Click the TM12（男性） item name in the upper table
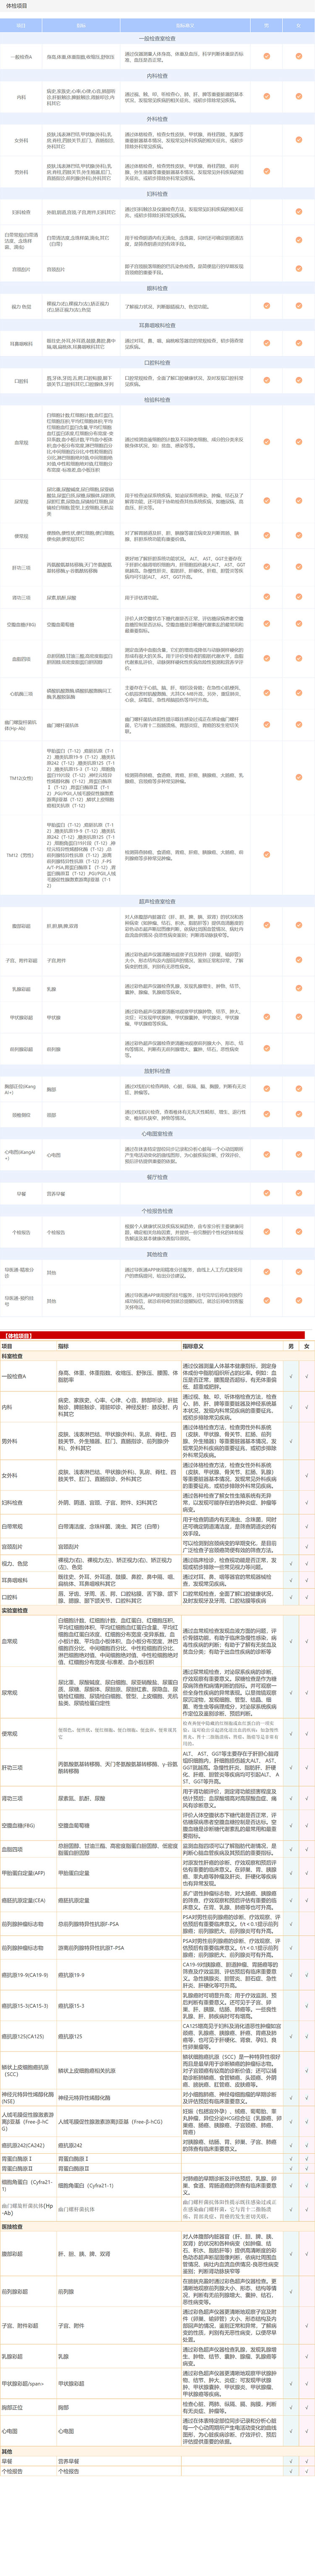Viewport: 315px width, 2576px height. pos(21,855)
